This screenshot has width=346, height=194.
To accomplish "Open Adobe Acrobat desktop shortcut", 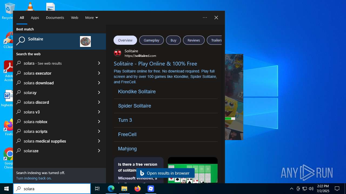I will coord(9,71).
